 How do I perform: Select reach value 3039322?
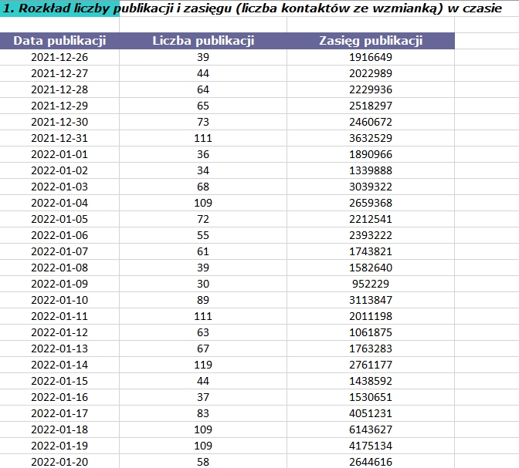(371, 187)
